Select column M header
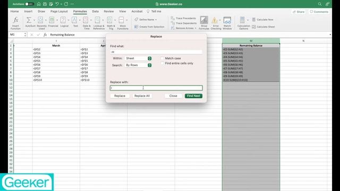The height and width of the screenshot is (191, 340). 251,41
